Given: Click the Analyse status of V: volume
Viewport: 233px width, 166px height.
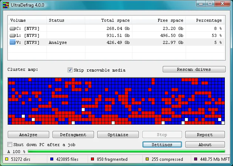Looking at the screenshot, I should pyautogui.click(x=58, y=42).
